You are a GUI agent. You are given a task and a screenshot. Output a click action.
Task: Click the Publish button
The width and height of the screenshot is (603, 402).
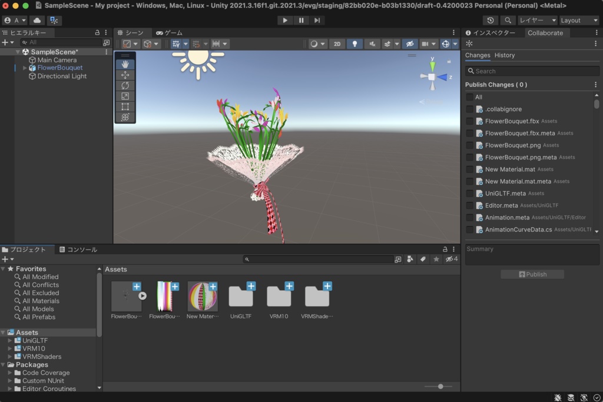click(x=532, y=274)
